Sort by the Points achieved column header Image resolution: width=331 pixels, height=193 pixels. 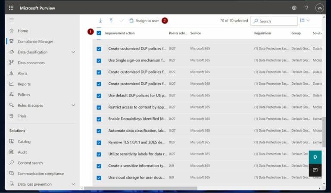[178, 33]
